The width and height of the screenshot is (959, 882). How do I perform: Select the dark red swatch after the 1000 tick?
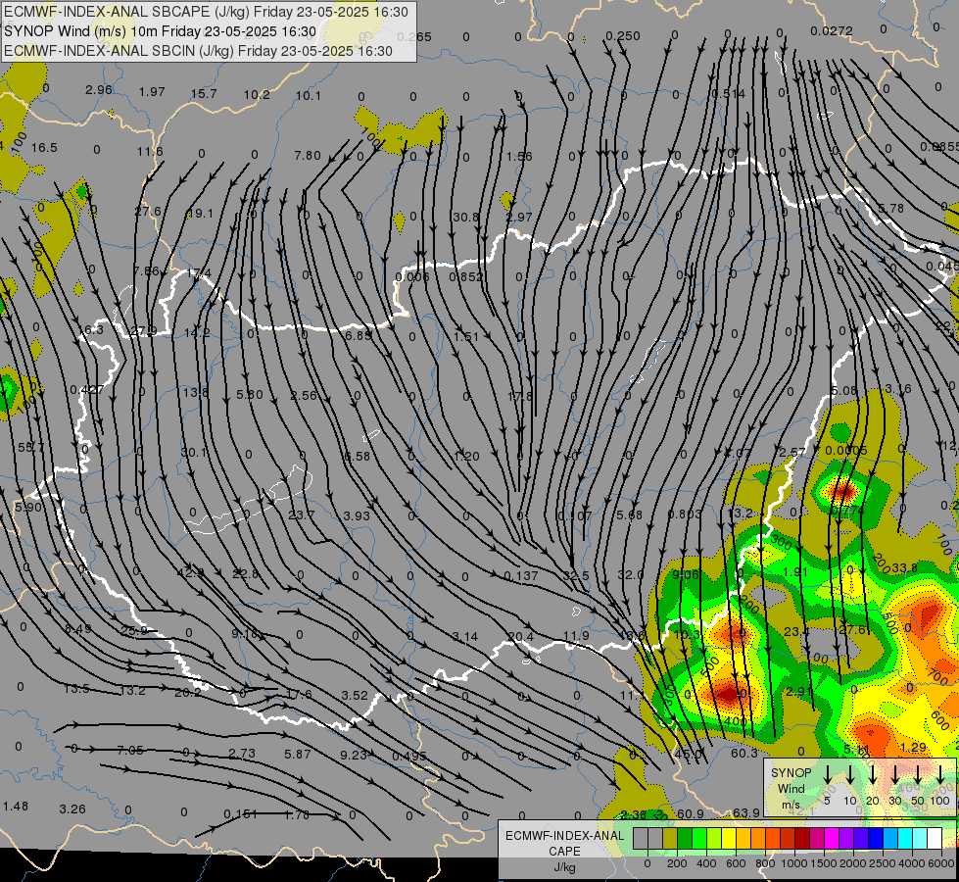[x=802, y=839]
